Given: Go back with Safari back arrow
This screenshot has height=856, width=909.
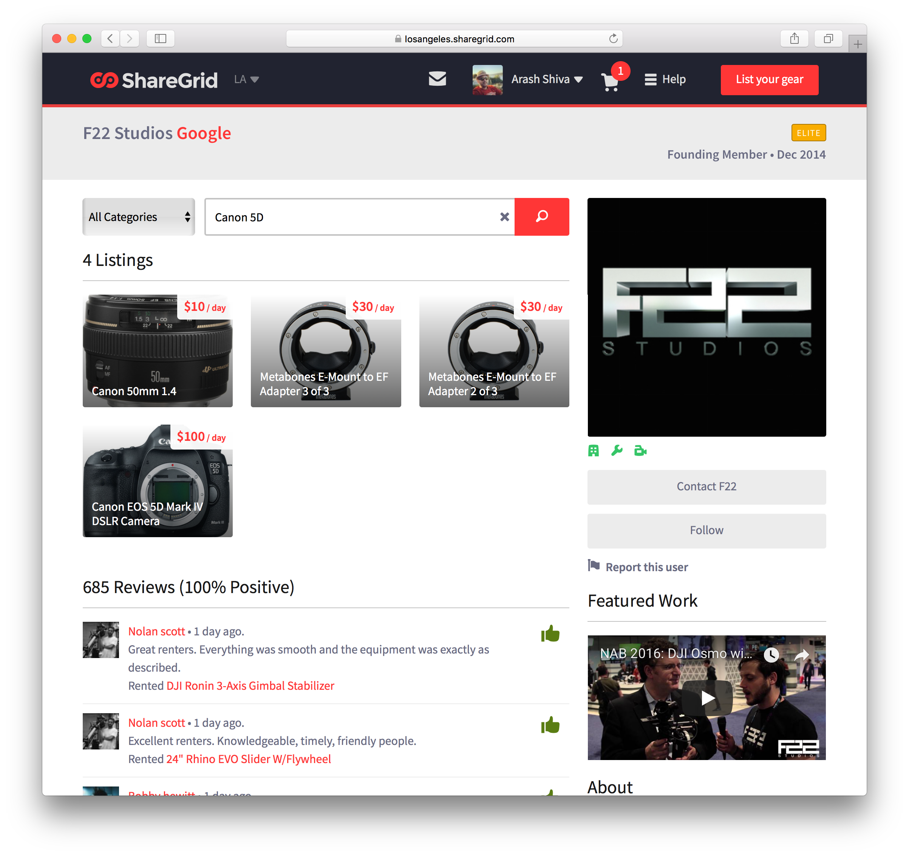Looking at the screenshot, I should [110, 39].
